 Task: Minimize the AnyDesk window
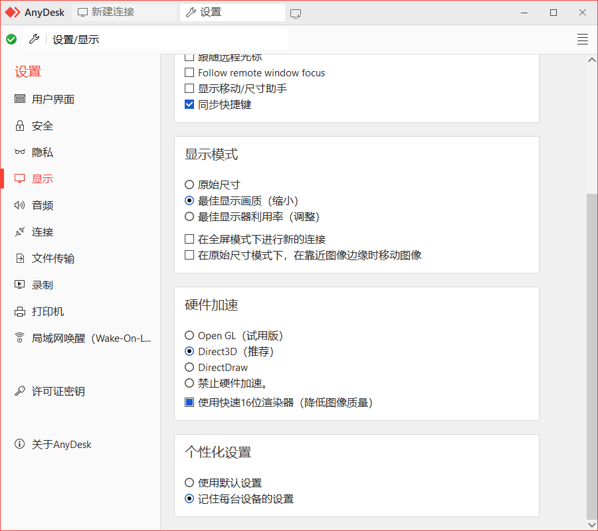pos(524,13)
